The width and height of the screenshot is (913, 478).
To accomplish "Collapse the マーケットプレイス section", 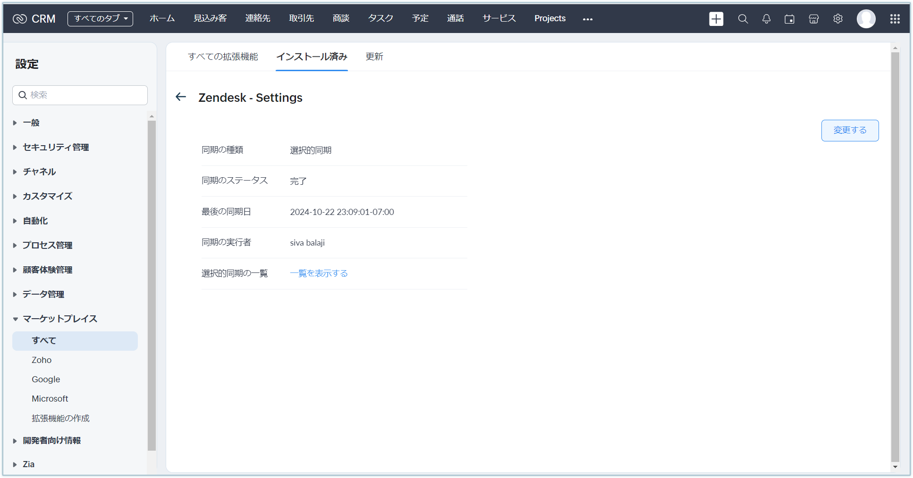I will [55, 319].
